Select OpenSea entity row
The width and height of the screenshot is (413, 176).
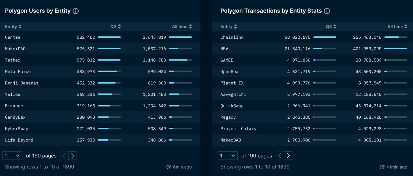point(312,72)
